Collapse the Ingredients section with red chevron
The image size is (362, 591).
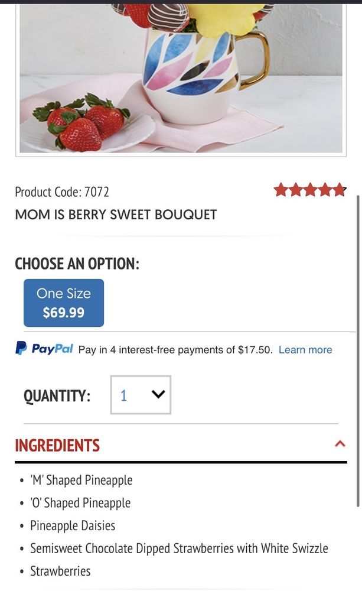(x=340, y=444)
